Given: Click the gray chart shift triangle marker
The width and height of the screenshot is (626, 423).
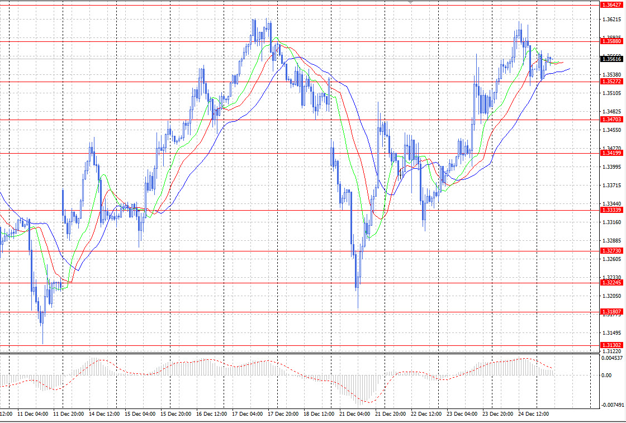Looking at the screenshot, I should (411, 2).
